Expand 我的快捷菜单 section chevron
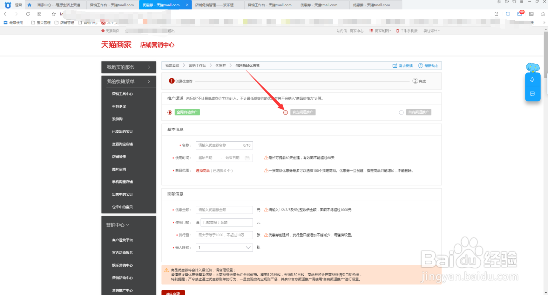The image size is (548, 295). pyautogui.click(x=149, y=81)
